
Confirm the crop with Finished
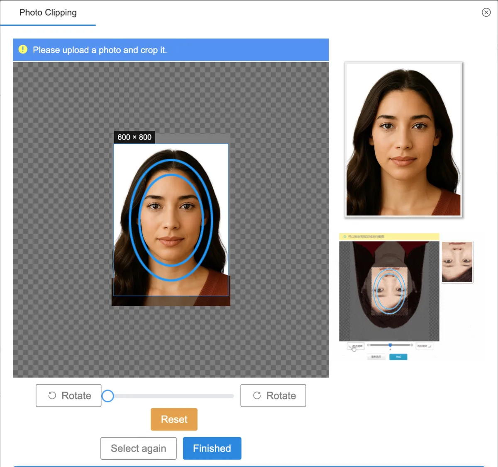click(x=212, y=448)
